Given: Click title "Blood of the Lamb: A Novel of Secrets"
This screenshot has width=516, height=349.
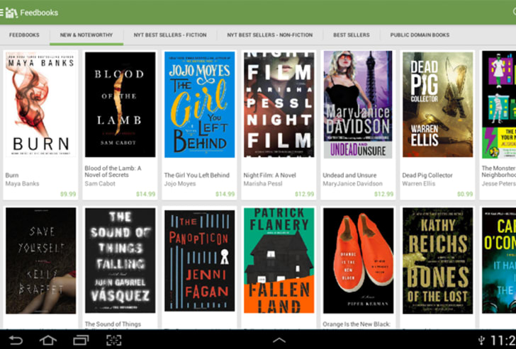Looking at the screenshot, I should [x=113, y=171].
